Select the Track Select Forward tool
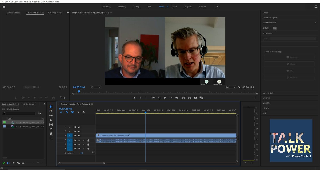 coord(51,111)
